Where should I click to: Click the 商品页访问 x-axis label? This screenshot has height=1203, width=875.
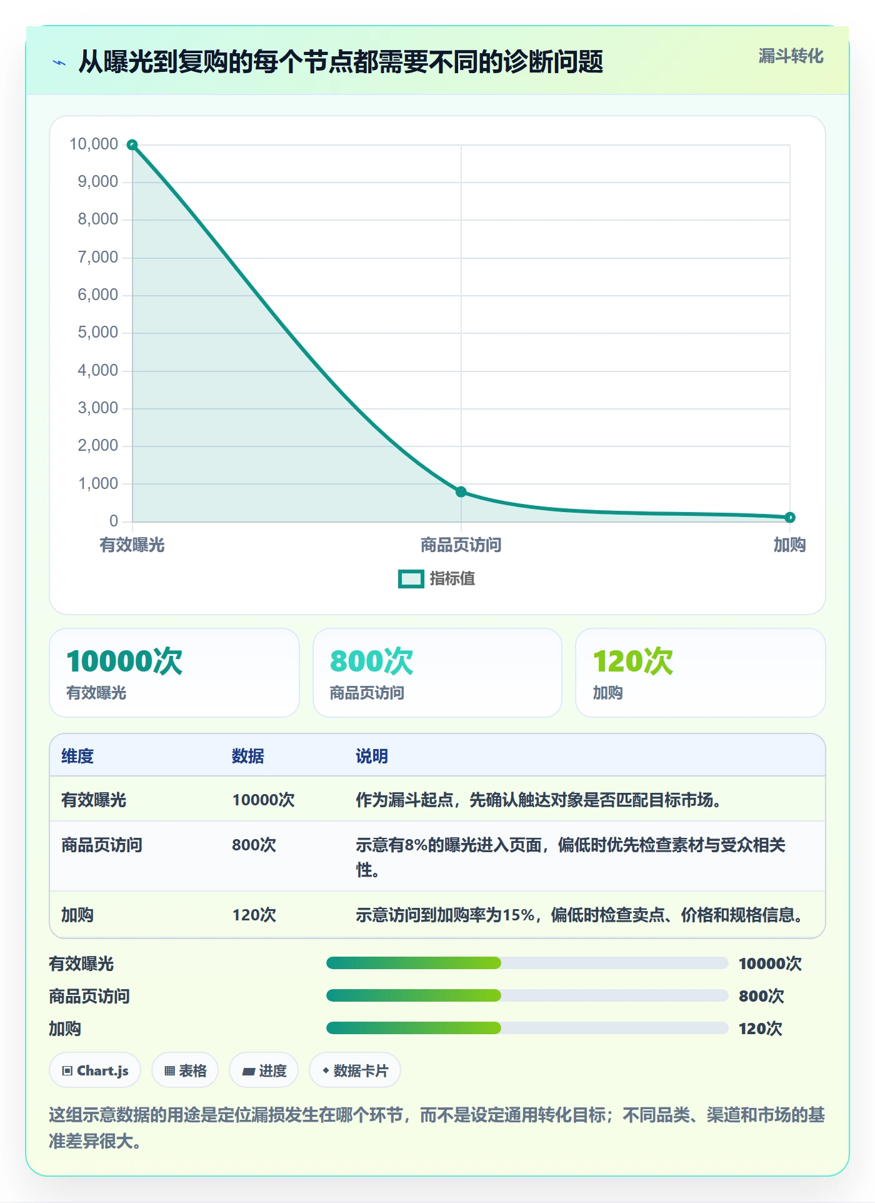point(461,545)
